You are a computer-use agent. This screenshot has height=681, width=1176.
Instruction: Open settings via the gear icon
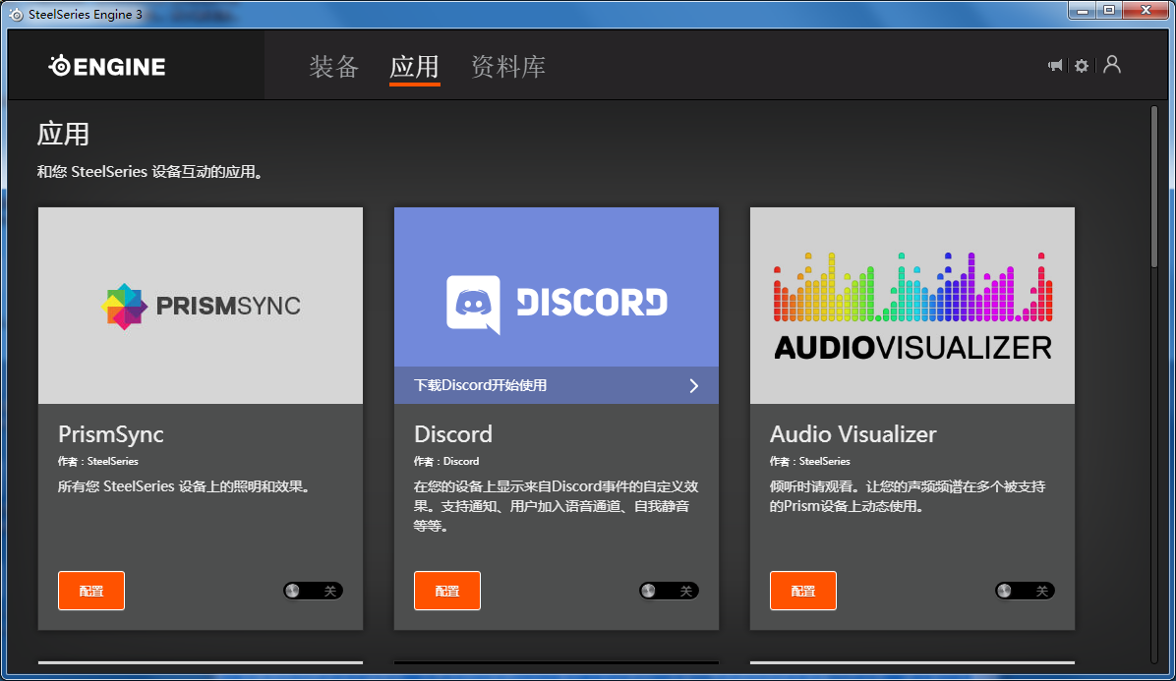[1082, 66]
